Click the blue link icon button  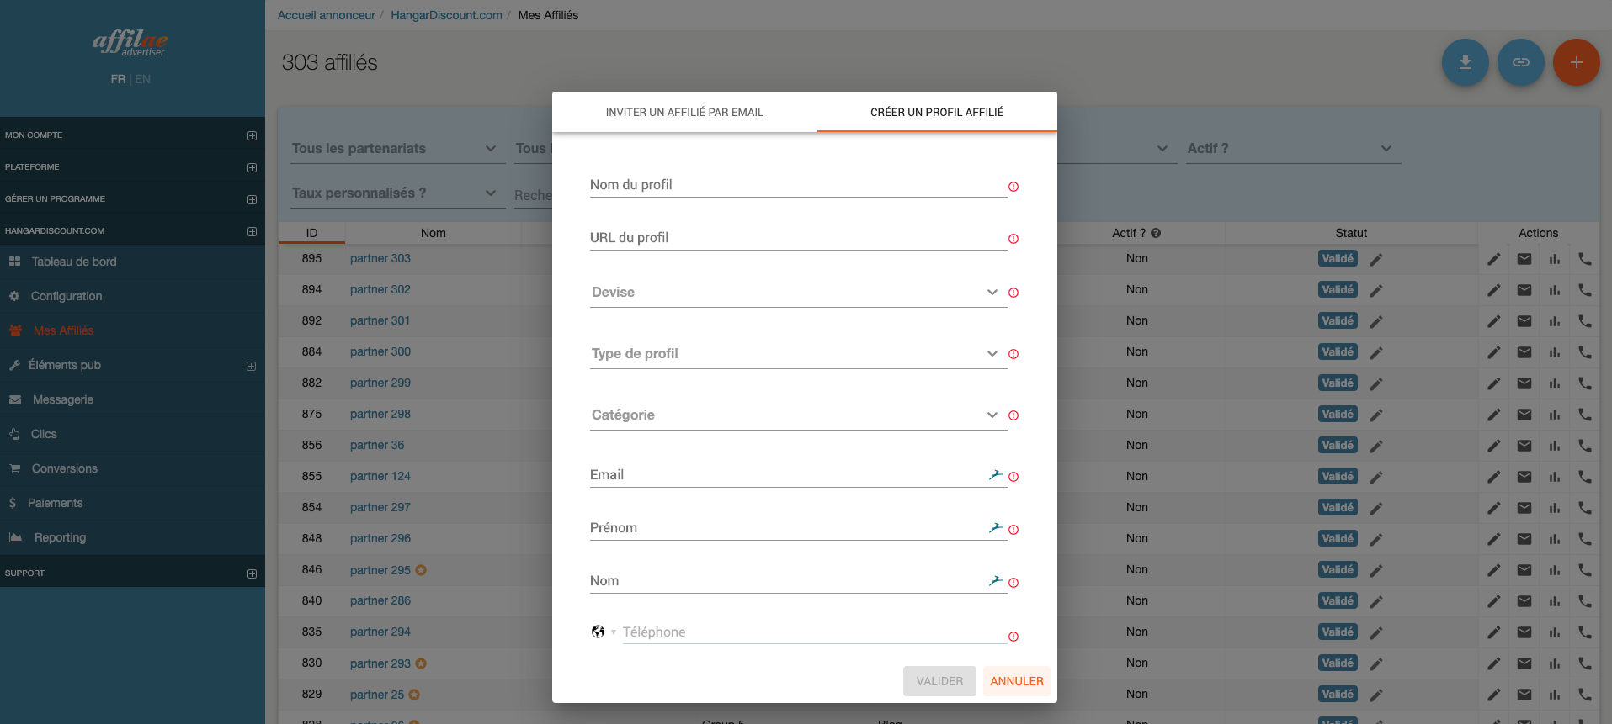[x=1520, y=62]
